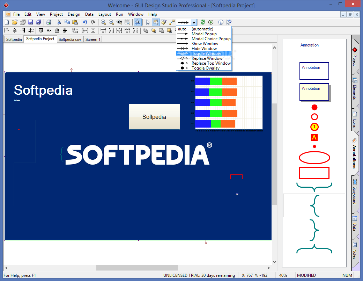The width and height of the screenshot is (363, 281).
Task: Create a new file via toolbar icon
Action: pos(7,22)
